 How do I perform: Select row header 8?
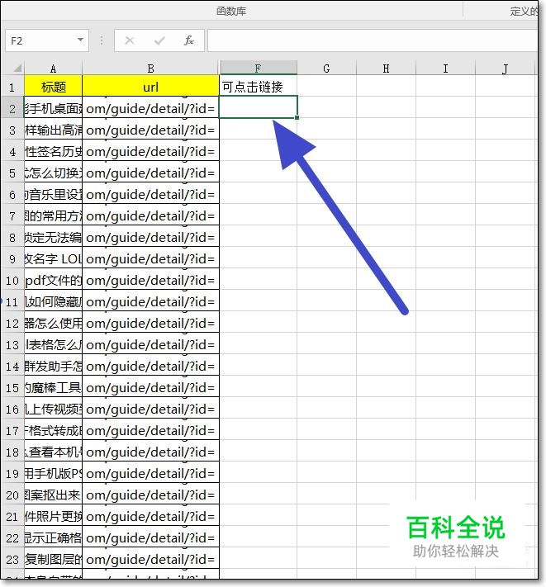click(x=12, y=238)
